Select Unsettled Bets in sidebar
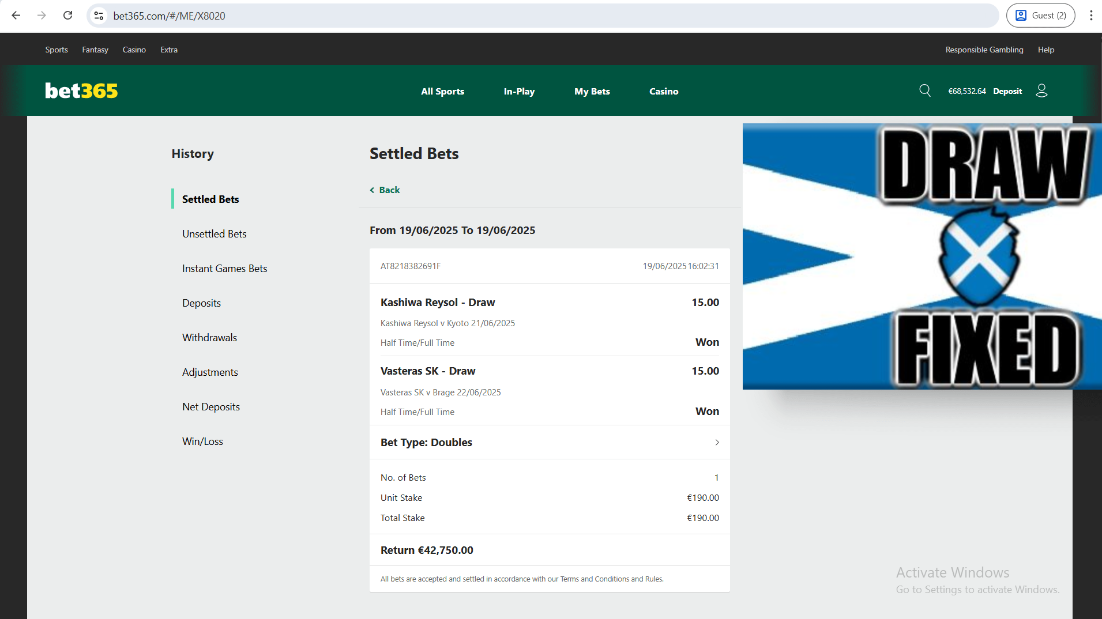This screenshot has height=619, width=1102. [x=214, y=233]
